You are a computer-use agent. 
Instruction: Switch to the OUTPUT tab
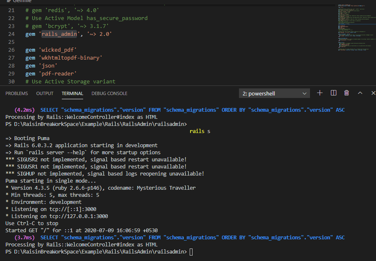(45, 93)
